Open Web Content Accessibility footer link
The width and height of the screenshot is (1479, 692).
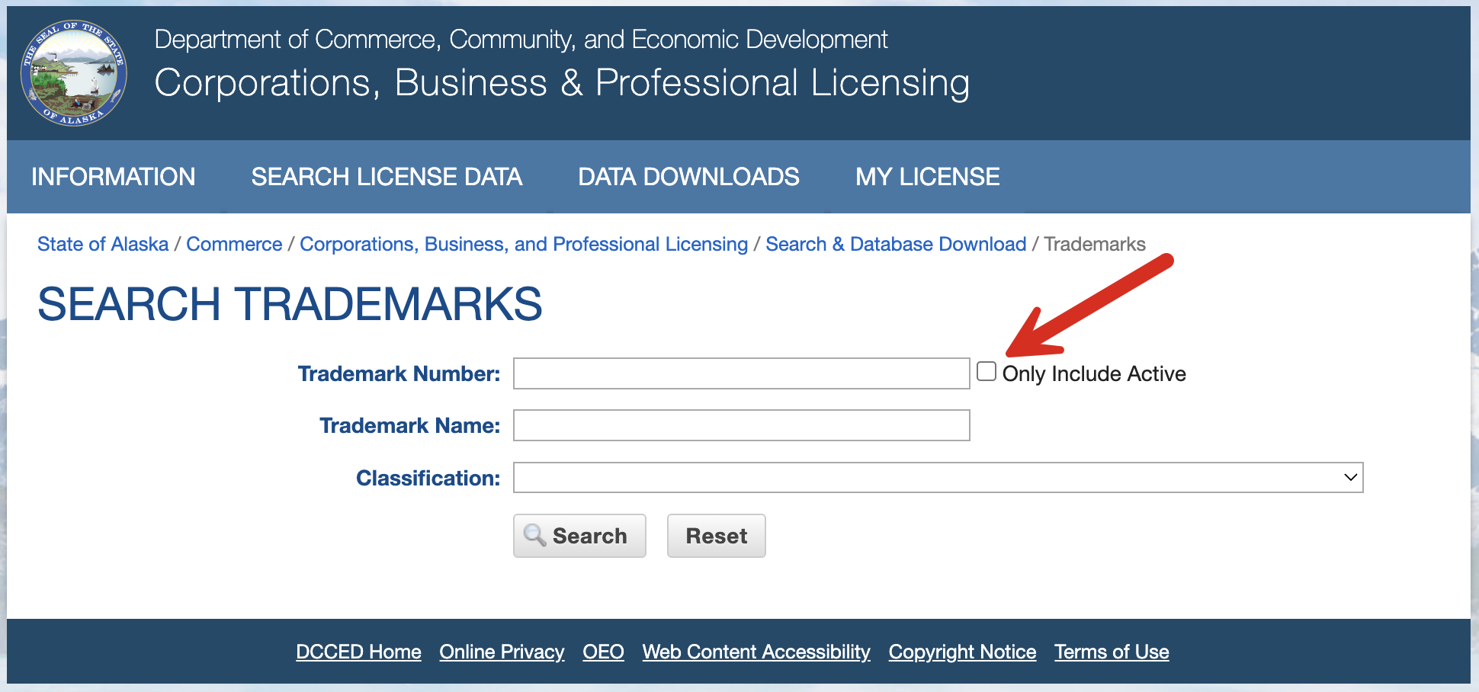coord(756,652)
